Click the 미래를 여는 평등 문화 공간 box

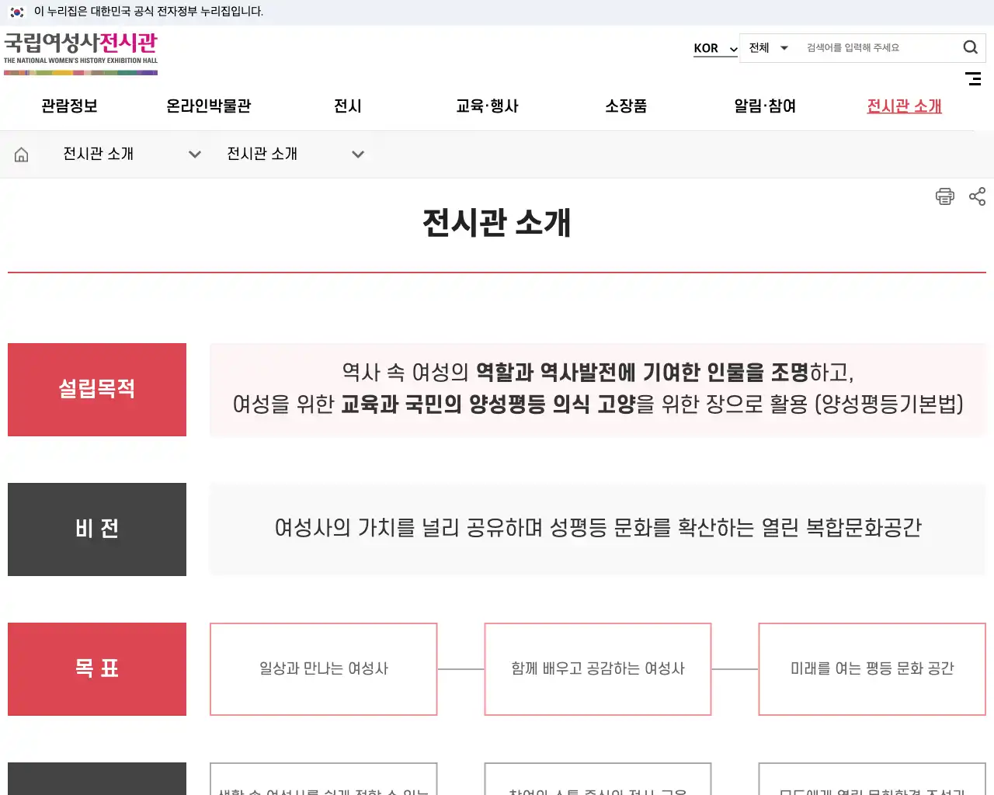[x=872, y=669]
